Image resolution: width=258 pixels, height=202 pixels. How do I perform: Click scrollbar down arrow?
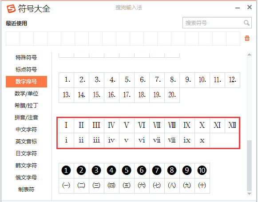[x=249, y=194]
